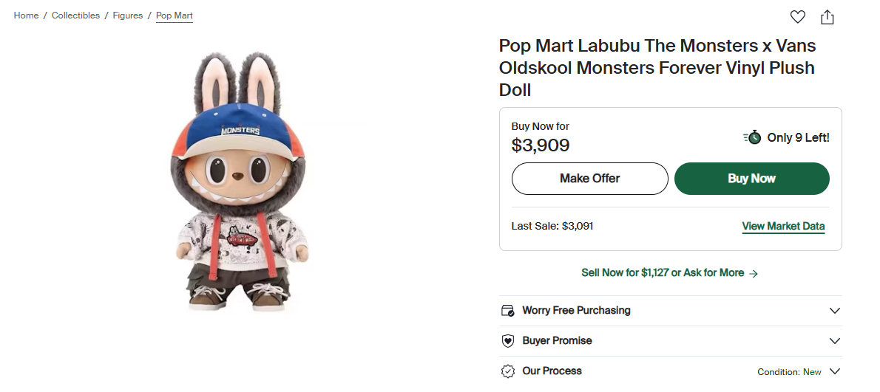The image size is (880, 392).
Task: Click the heart favorite icon
Action: pyautogui.click(x=797, y=17)
